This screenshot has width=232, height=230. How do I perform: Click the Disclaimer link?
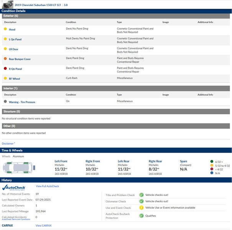coord(8,144)
